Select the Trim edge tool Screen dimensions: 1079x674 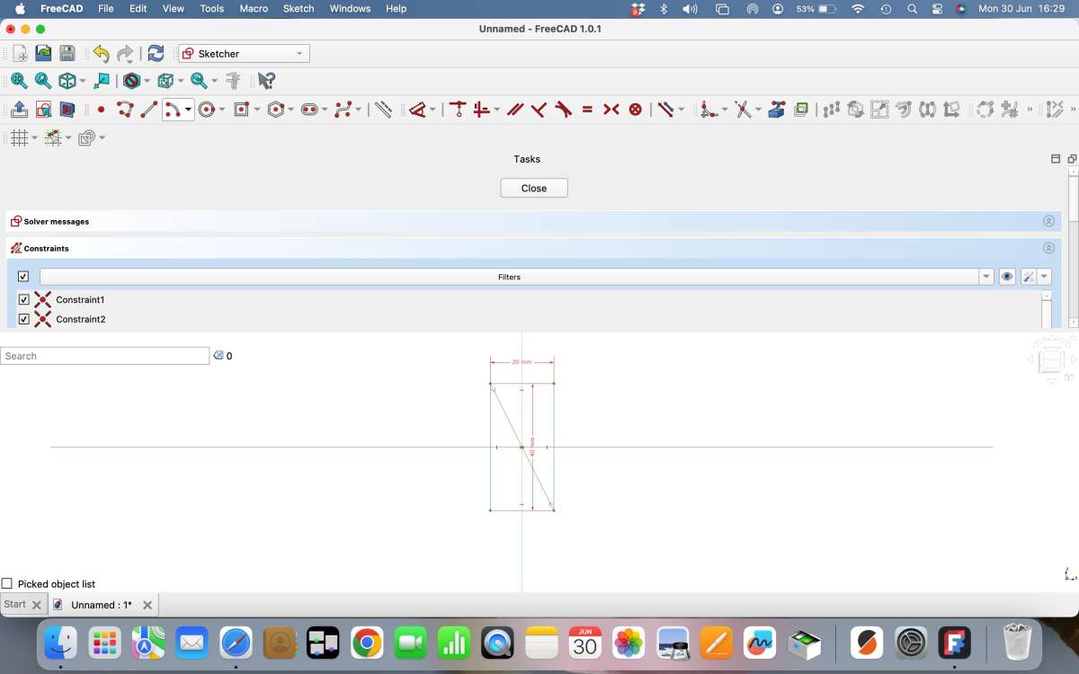pyautogui.click(x=742, y=110)
